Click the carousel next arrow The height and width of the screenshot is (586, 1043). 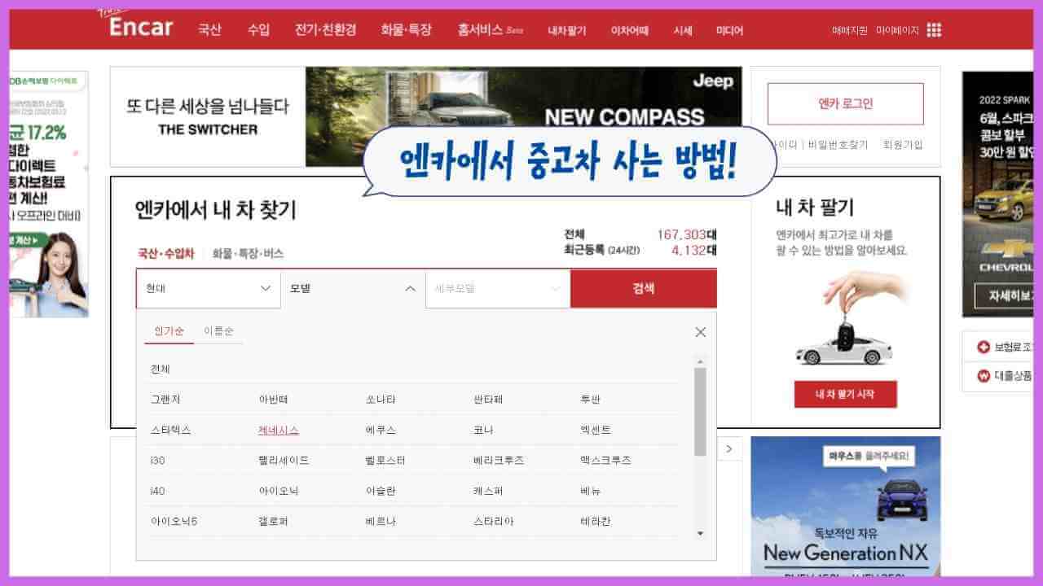(728, 448)
